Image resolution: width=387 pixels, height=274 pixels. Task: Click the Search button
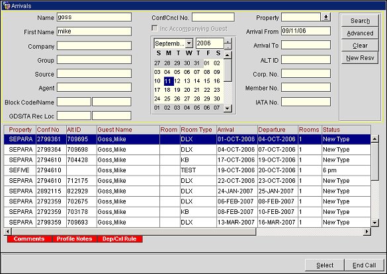(360, 20)
